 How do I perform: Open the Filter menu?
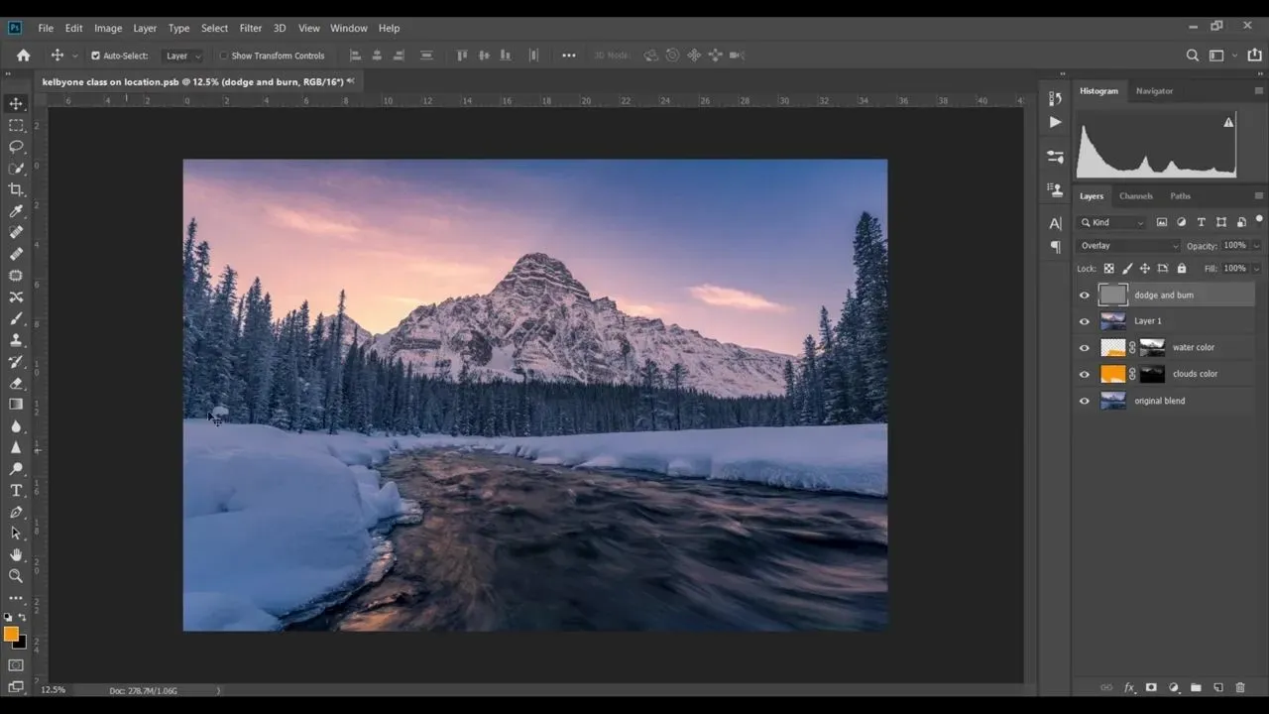click(x=251, y=28)
